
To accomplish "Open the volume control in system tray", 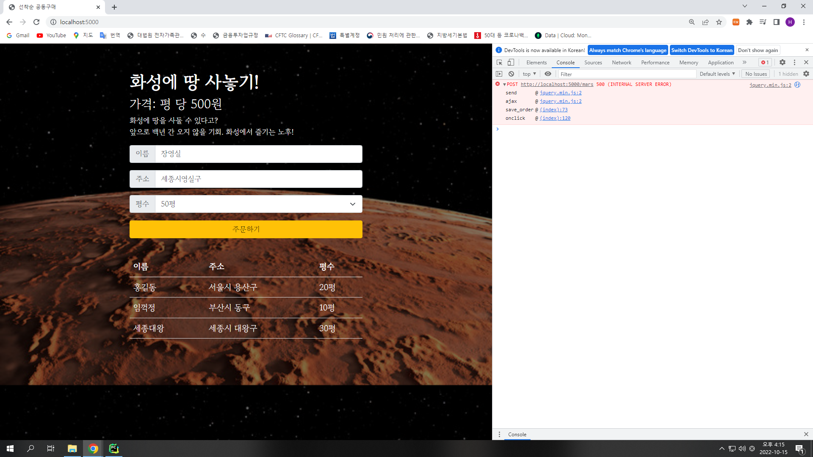I will coord(742,449).
